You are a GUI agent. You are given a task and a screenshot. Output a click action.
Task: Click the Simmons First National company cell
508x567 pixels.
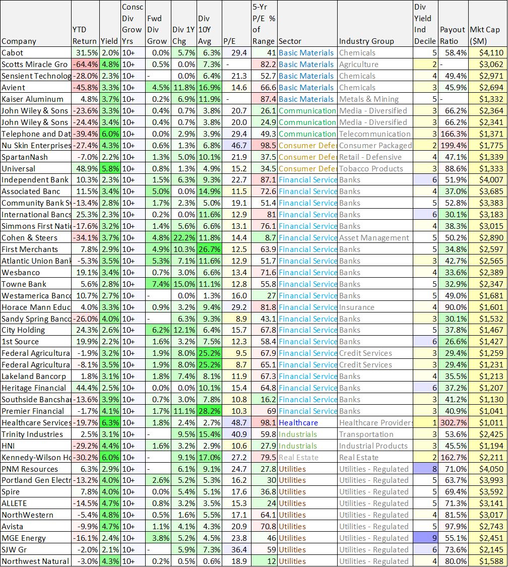(x=36, y=226)
